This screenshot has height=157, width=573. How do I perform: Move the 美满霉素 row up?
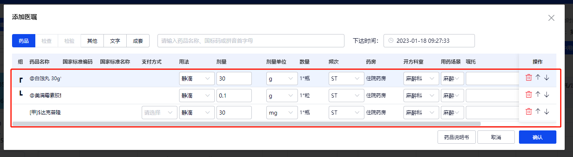538,94
